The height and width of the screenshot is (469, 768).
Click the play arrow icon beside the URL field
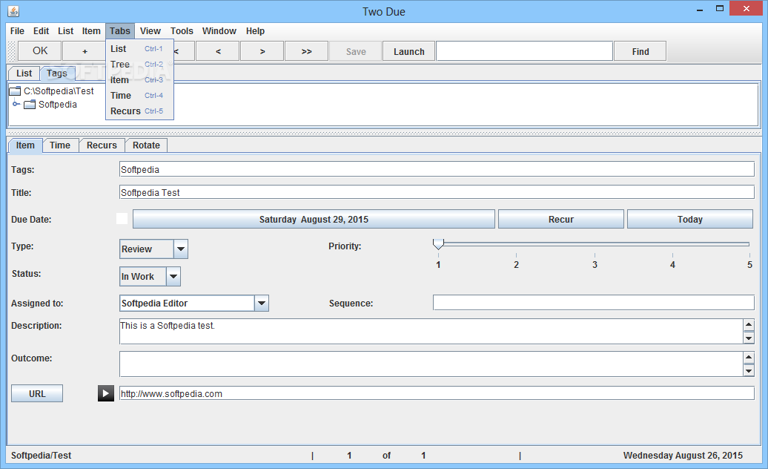point(106,393)
